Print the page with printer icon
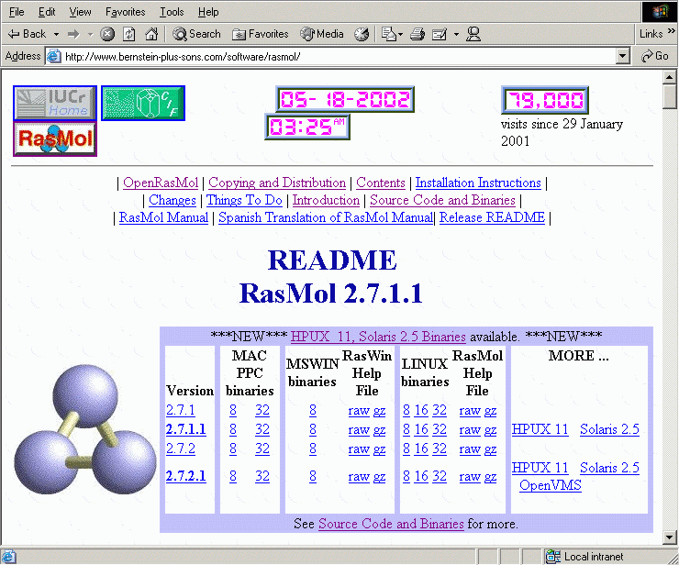Image resolution: width=679 pixels, height=565 pixels. coord(417,34)
